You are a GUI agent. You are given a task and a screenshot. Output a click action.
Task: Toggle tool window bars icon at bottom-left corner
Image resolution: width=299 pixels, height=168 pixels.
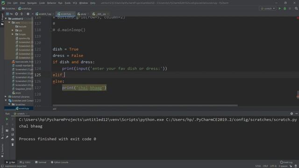[x=2, y=166]
